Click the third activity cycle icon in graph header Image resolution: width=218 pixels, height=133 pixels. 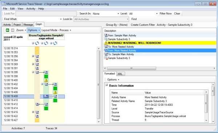[x=55, y=43]
